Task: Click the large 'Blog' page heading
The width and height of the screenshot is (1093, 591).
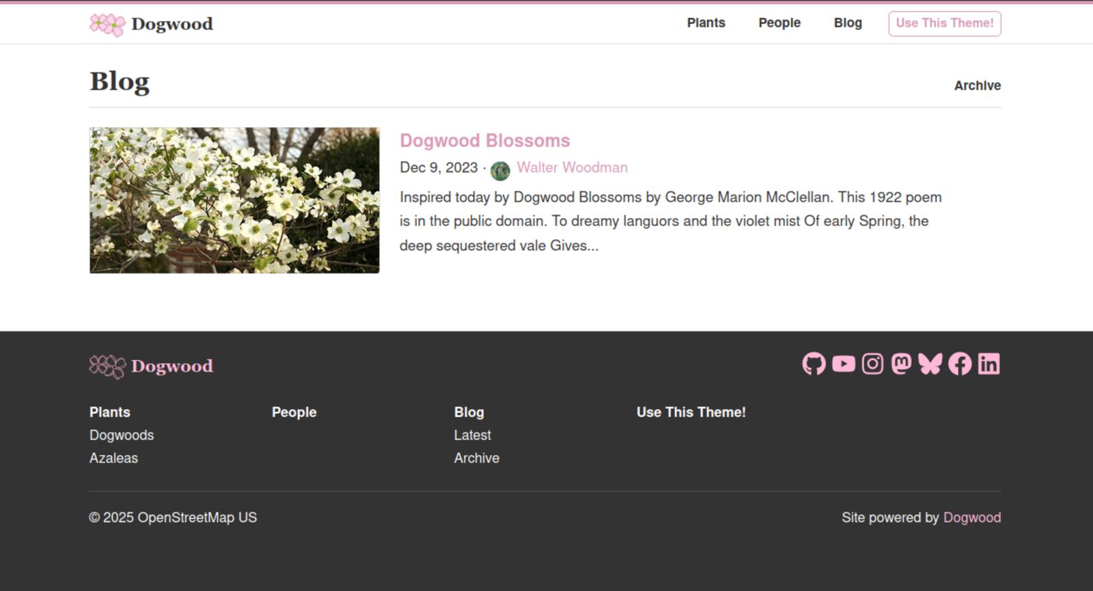Action: point(120,82)
